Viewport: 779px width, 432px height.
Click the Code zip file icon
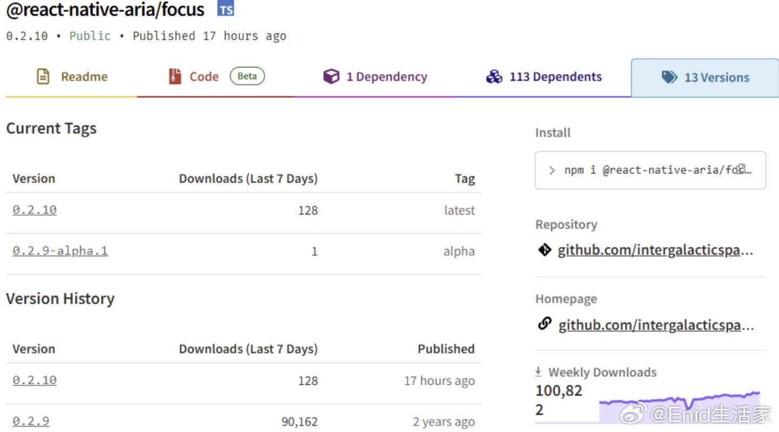[174, 77]
